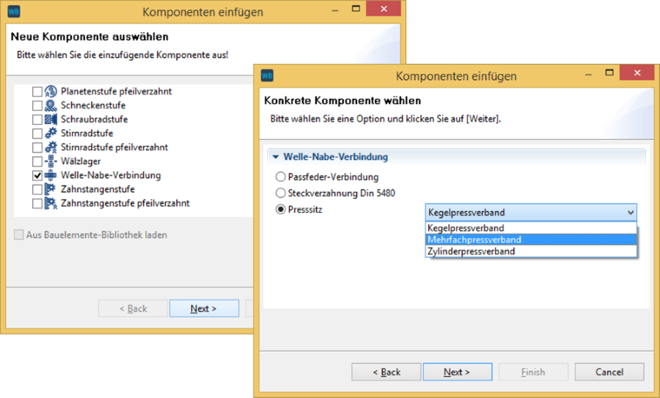
Task: Click the Planetenstufe pfeilverzahnt icon
Action: point(51,92)
